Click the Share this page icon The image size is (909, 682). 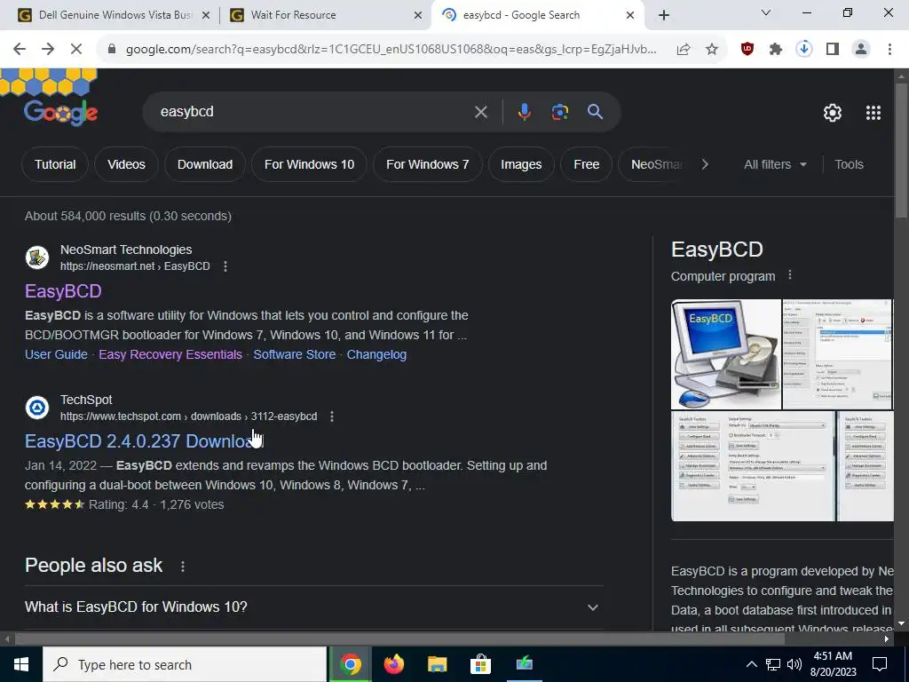(x=684, y=50)
